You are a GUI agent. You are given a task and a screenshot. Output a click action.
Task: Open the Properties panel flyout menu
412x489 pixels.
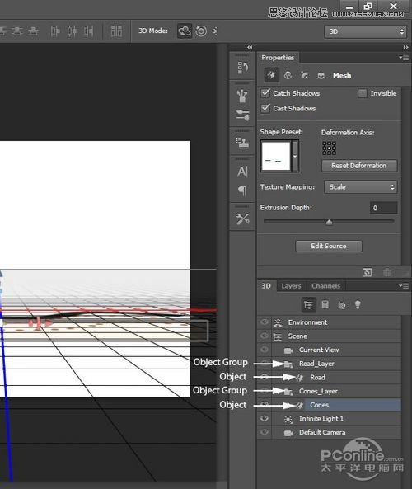point(404,58)
